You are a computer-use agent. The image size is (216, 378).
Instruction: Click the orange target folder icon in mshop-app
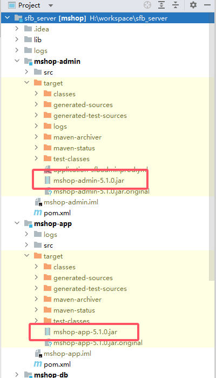[x=38, y=256]
